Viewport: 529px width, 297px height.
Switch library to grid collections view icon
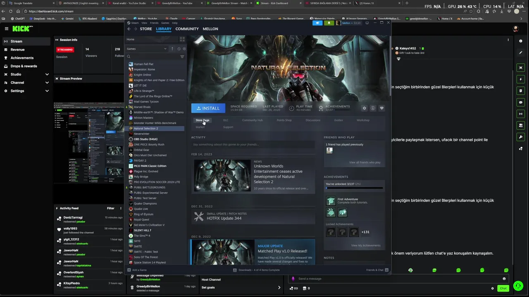pyautogui.click(x=182, y=39)
